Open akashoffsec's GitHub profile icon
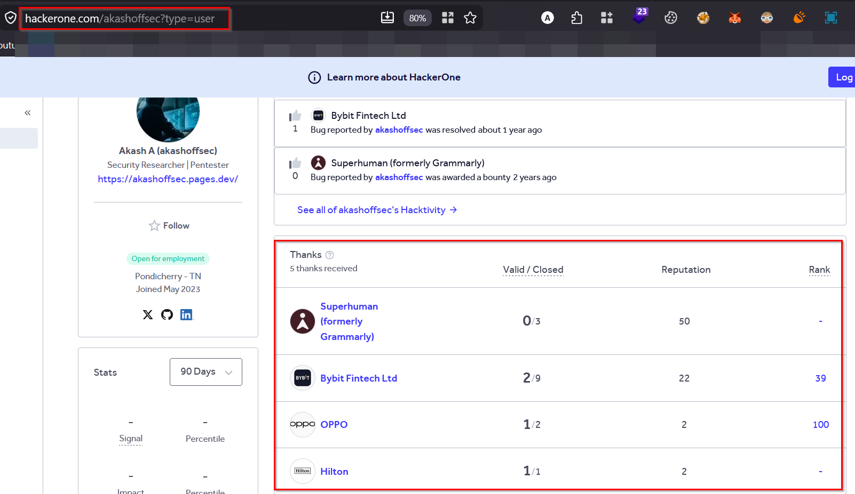Screen dimensions: 855x494 click(x=167, y=314)
